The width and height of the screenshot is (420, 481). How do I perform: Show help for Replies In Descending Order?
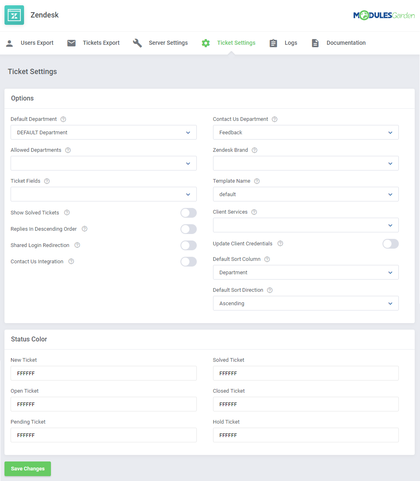coord(84,229)
